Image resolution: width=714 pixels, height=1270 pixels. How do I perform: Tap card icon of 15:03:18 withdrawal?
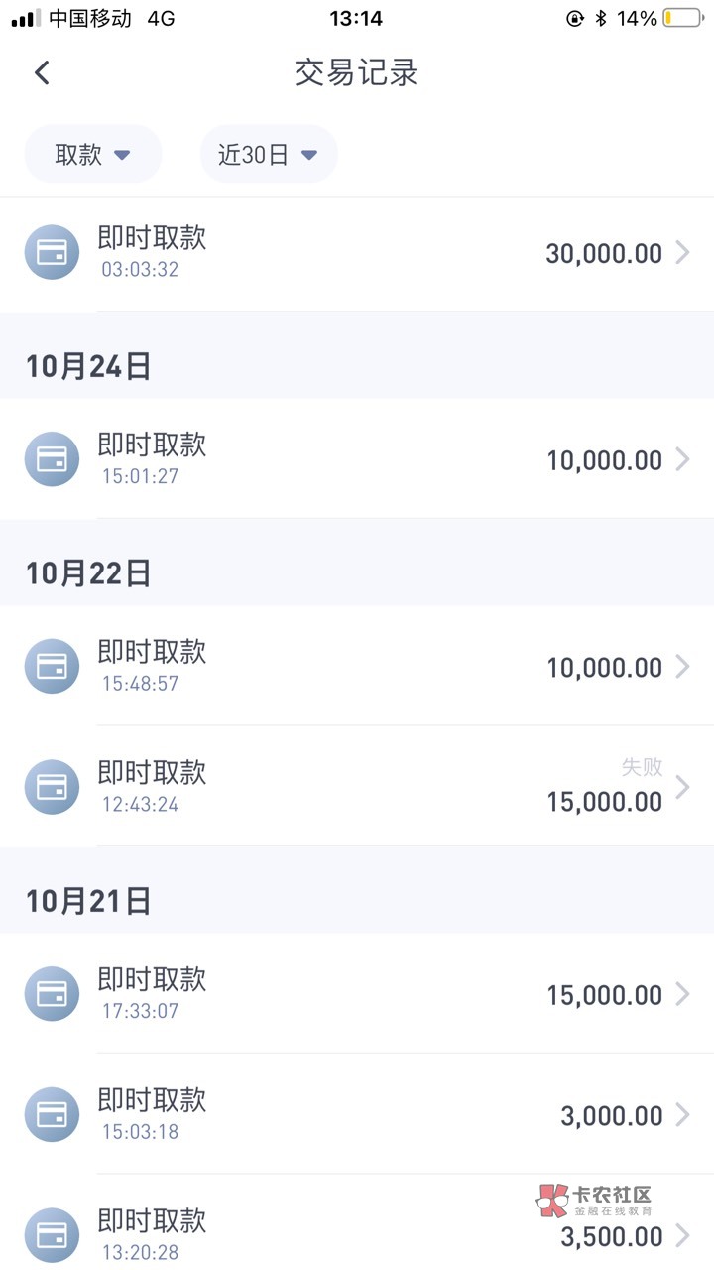click(52, 1115)
